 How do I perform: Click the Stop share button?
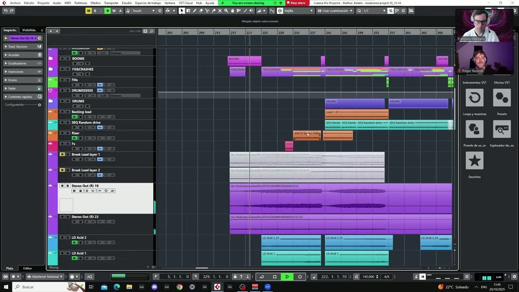(x=296, y=3)
